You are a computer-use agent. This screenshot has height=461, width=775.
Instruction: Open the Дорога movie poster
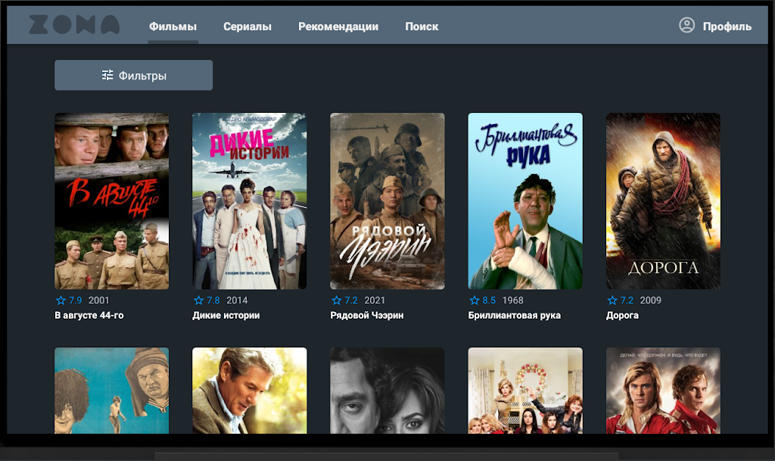tap(663, 201)
